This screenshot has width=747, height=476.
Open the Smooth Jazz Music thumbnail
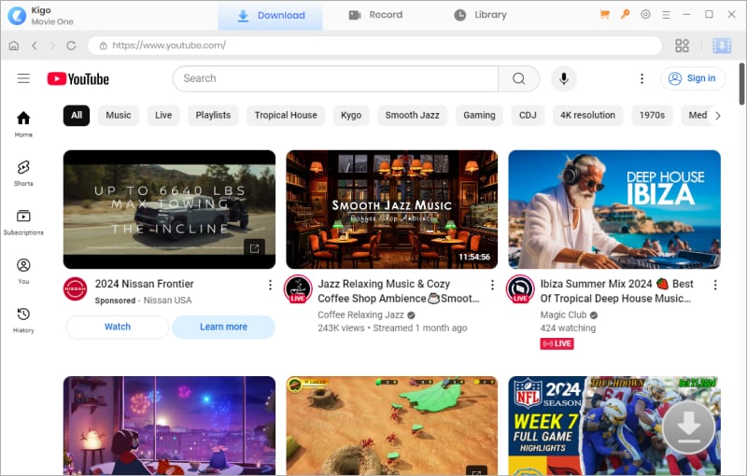tap(391, 209)
